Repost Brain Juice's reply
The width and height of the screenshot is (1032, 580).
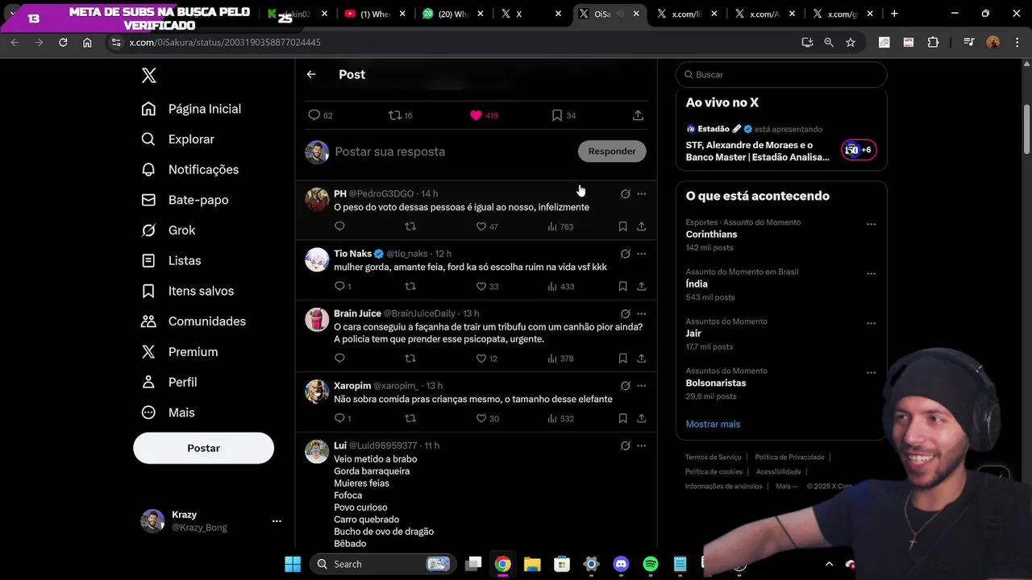410,358
